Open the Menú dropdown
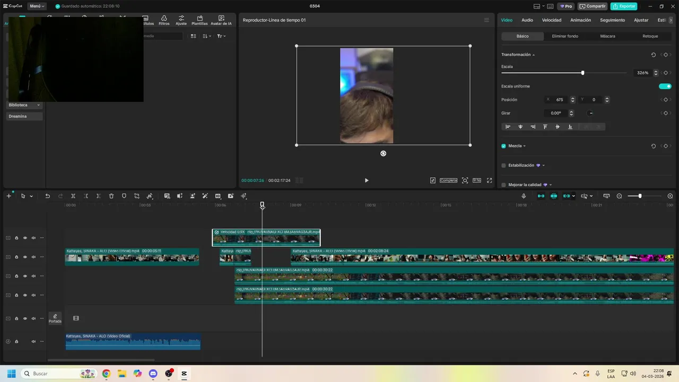This screenshot has width=679, height=382. click(x=37, y=6)
